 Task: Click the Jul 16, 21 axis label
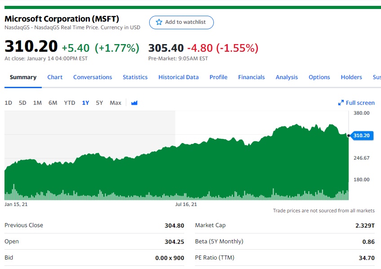point(186,204)
